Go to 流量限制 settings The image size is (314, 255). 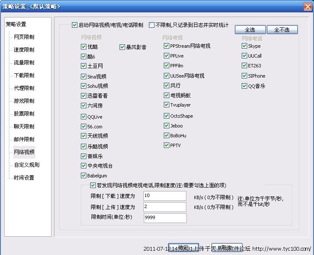click(24, 63)
